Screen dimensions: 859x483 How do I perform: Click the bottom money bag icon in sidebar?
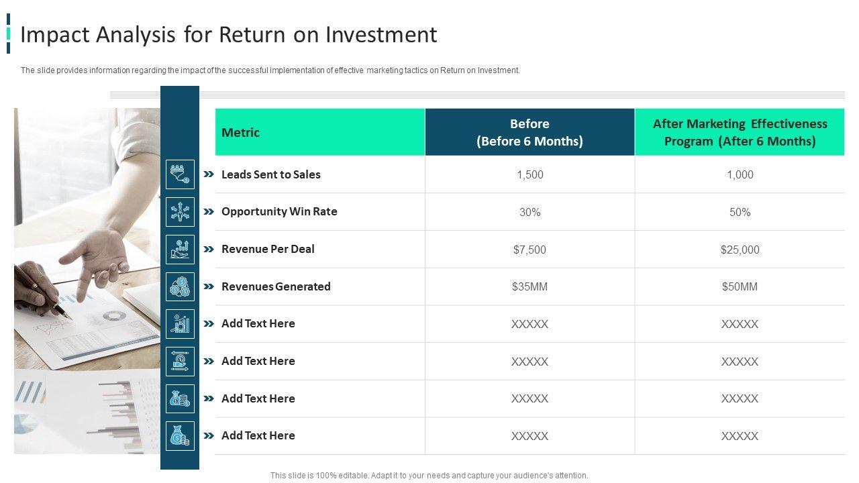(180, 436)
